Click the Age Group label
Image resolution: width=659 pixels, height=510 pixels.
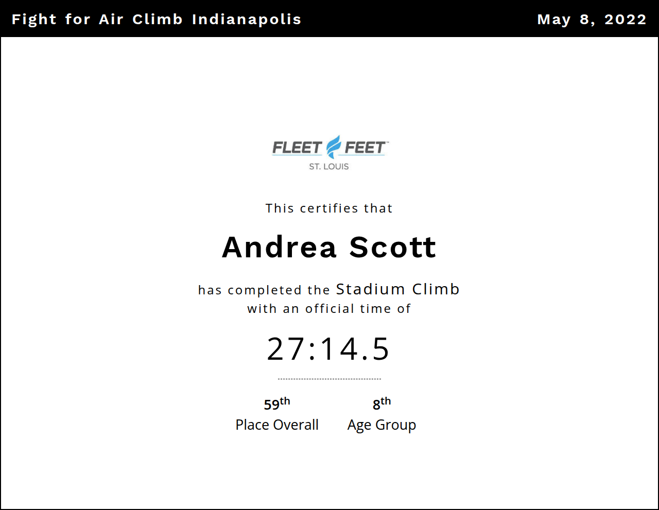pyautogui.click(x=381, y=425)
